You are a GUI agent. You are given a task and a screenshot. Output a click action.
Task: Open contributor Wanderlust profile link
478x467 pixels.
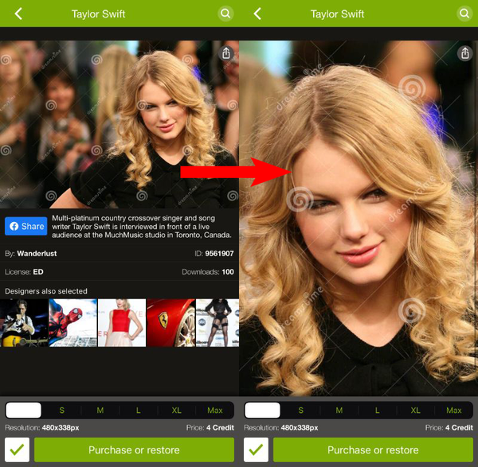pos(37,253)
